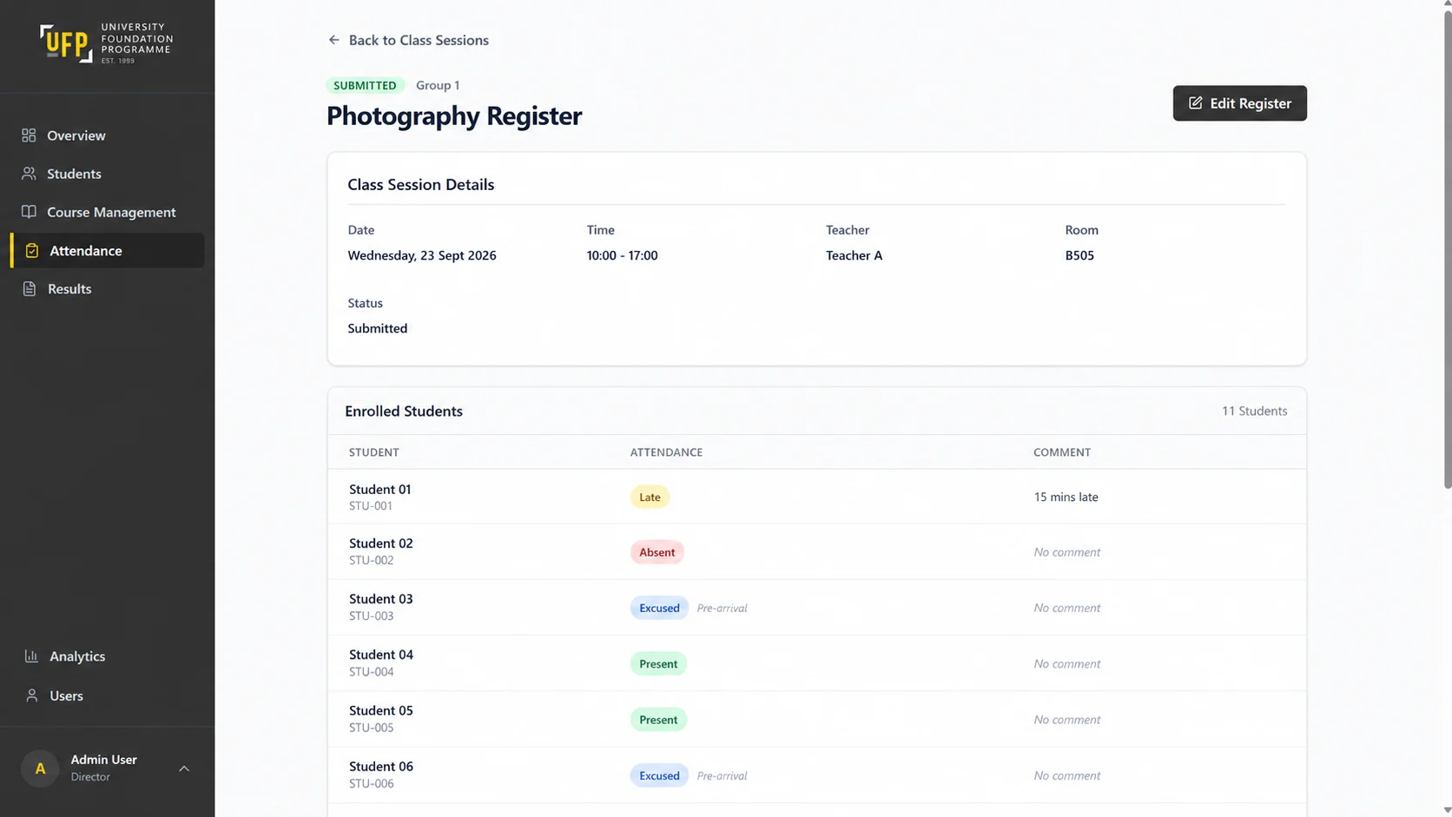Click the Analytics bar chart icon
Screen dimensions: 1452x817
(x=31, y=656)
